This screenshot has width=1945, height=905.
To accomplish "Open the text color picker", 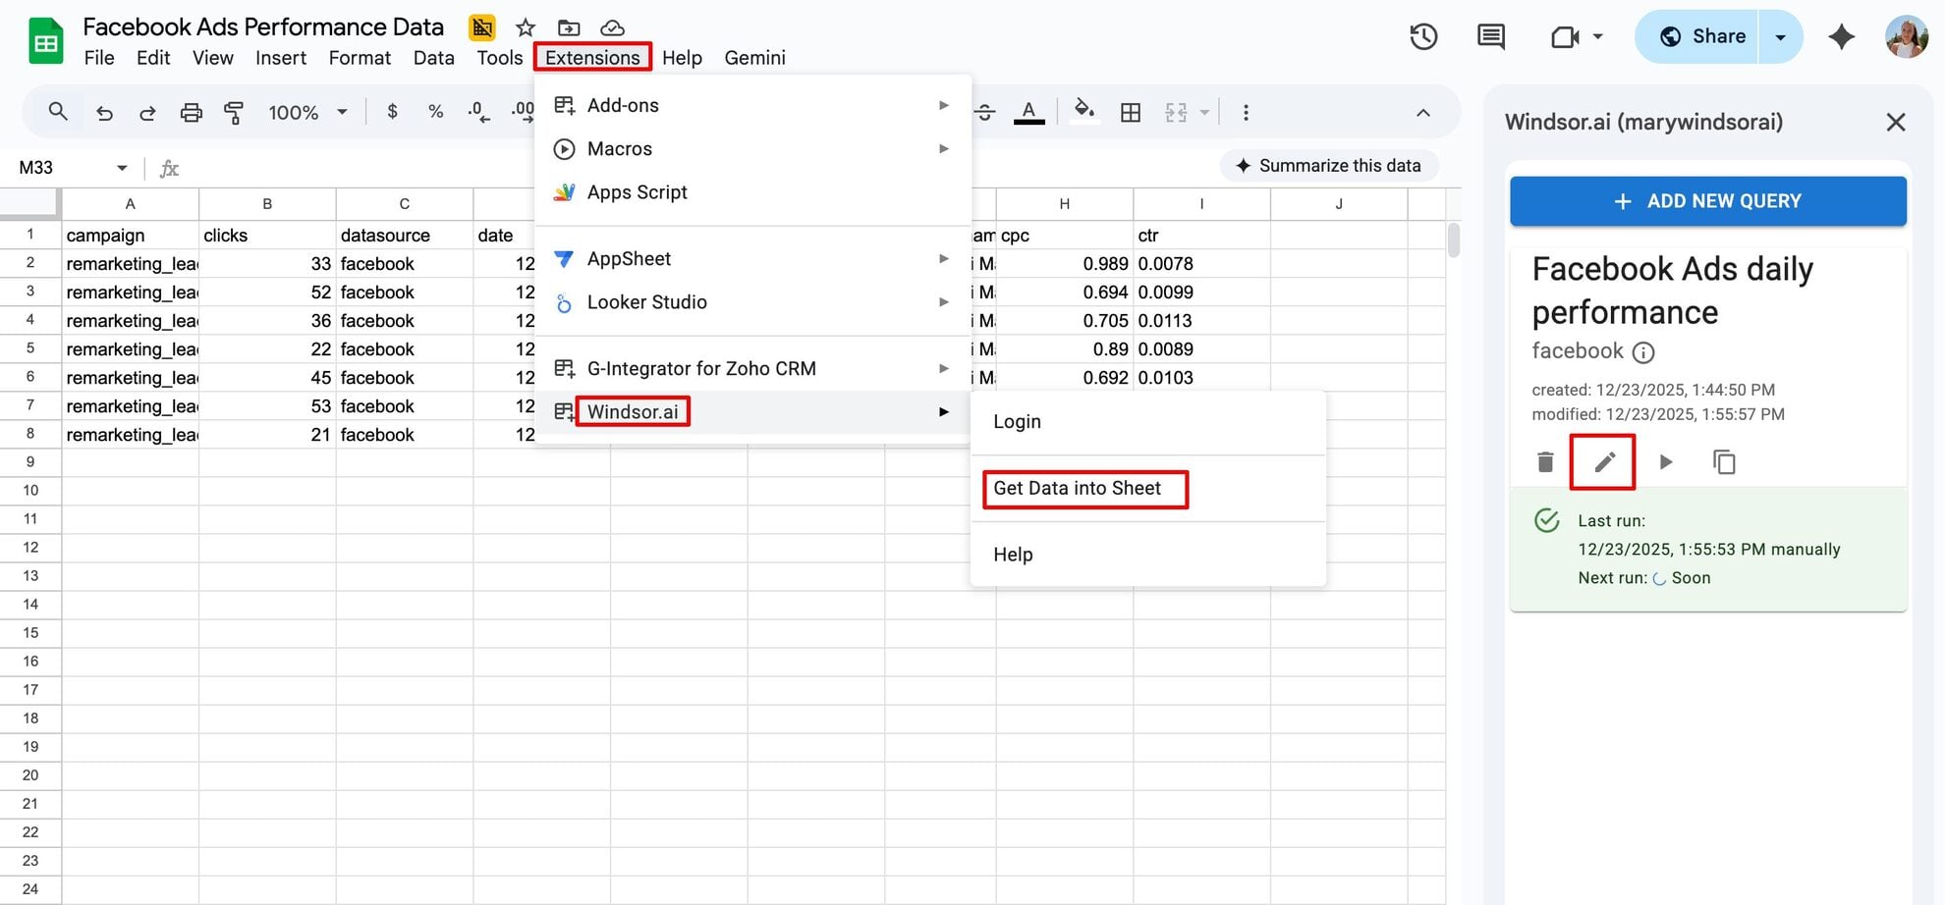I will 1028,112.
